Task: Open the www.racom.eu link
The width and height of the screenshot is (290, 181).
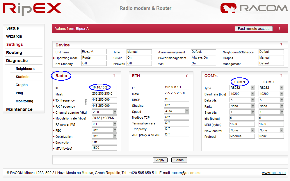Action: [x=273, y=173]
